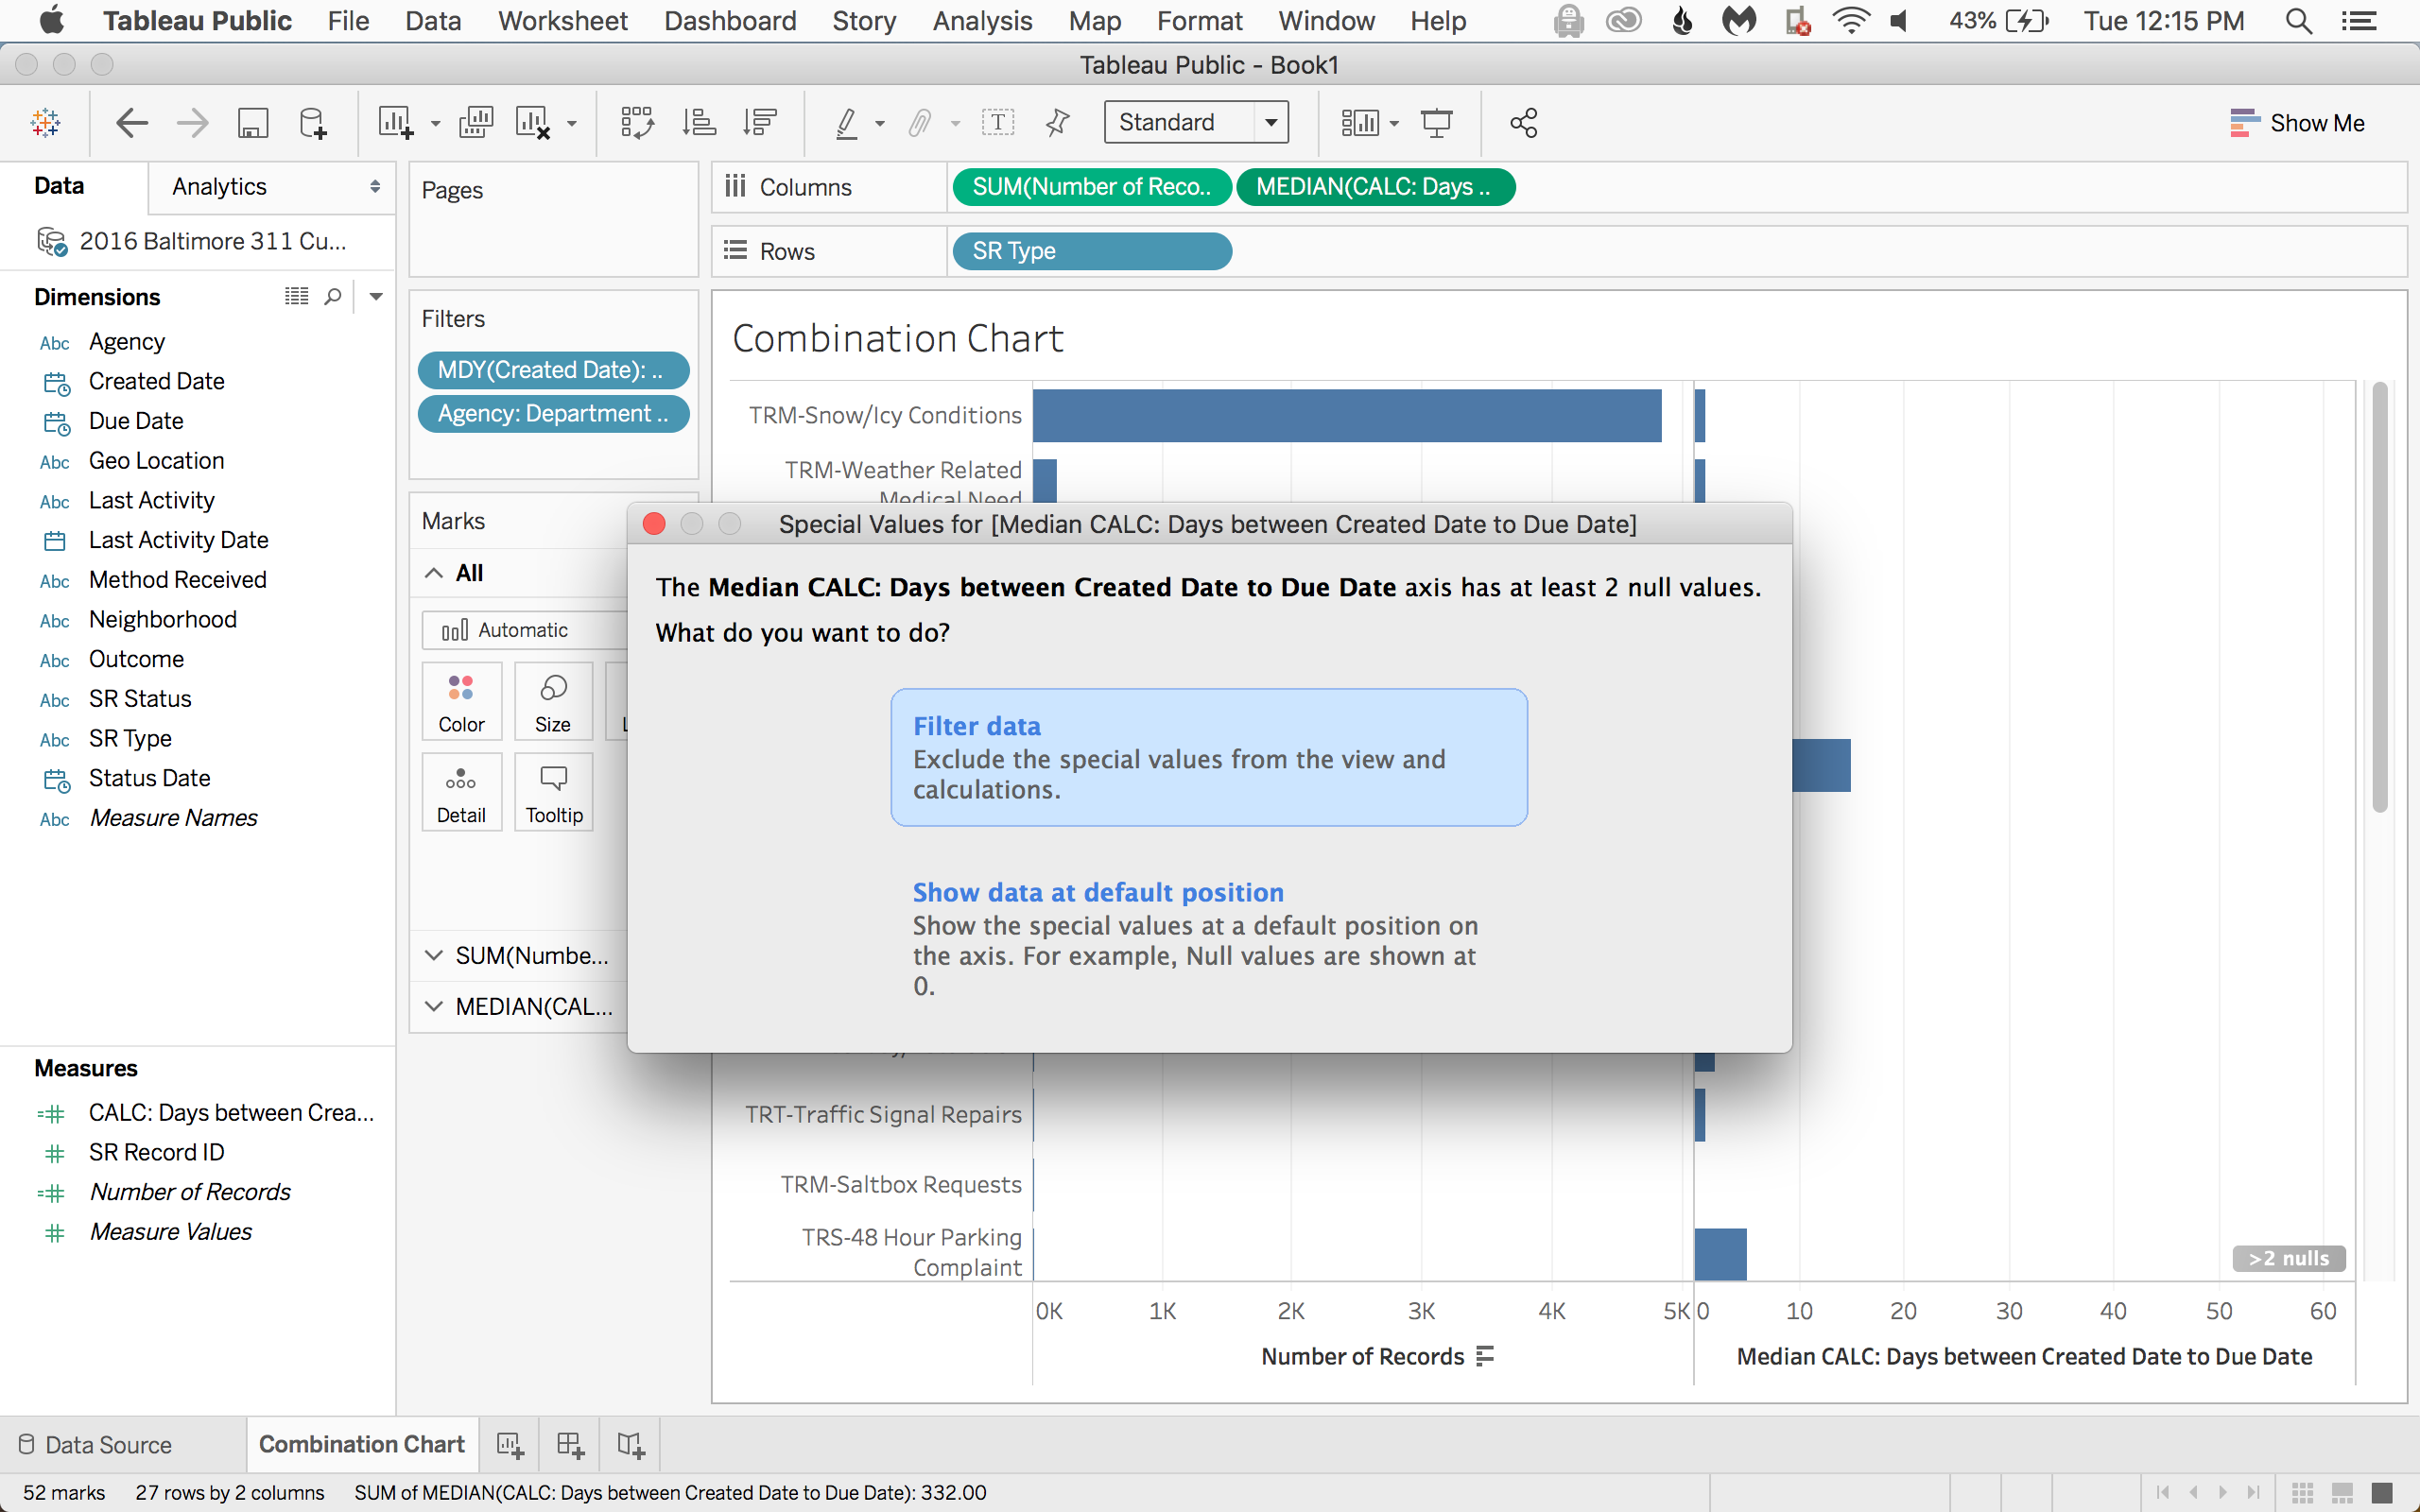Click the Fix Axes pin icon
Viewport: 2420px width, 1512px height.
pos(1057,123)
